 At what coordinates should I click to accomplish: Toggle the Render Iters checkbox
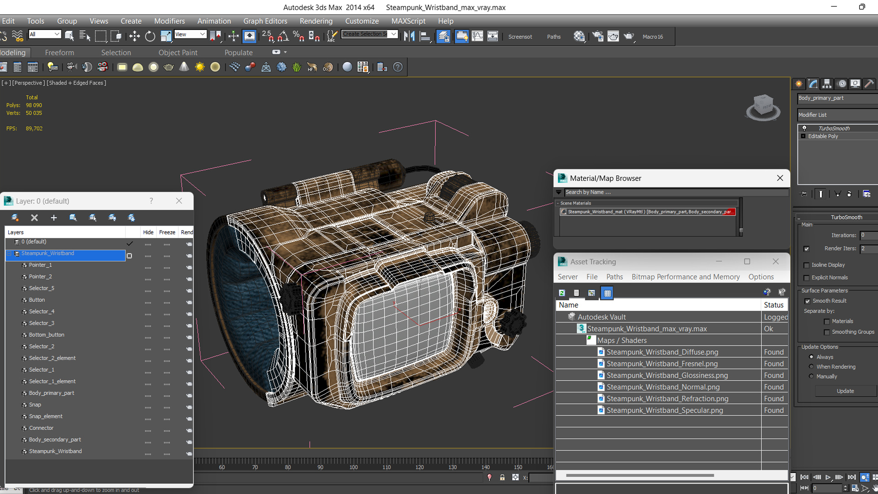(x=806, y=249)
